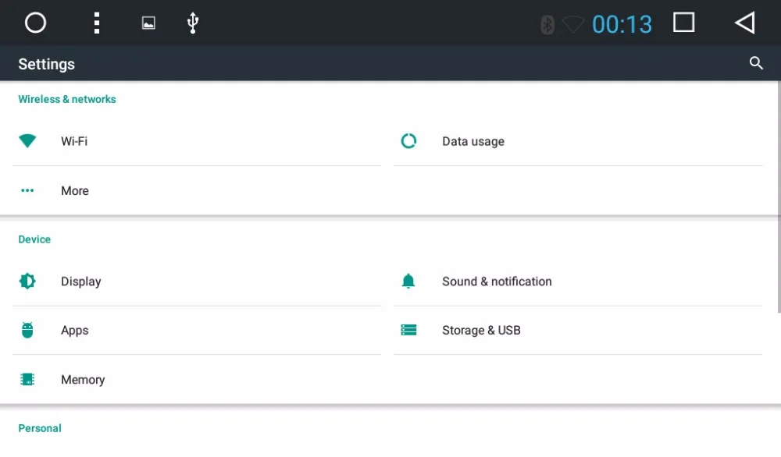The image size is (781, 457).
Task: Open the Data usage settings
Action: pos(473,141)
